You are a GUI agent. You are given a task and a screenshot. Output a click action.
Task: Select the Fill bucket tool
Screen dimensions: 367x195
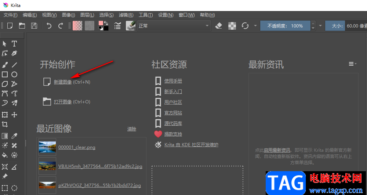(5, 155)
